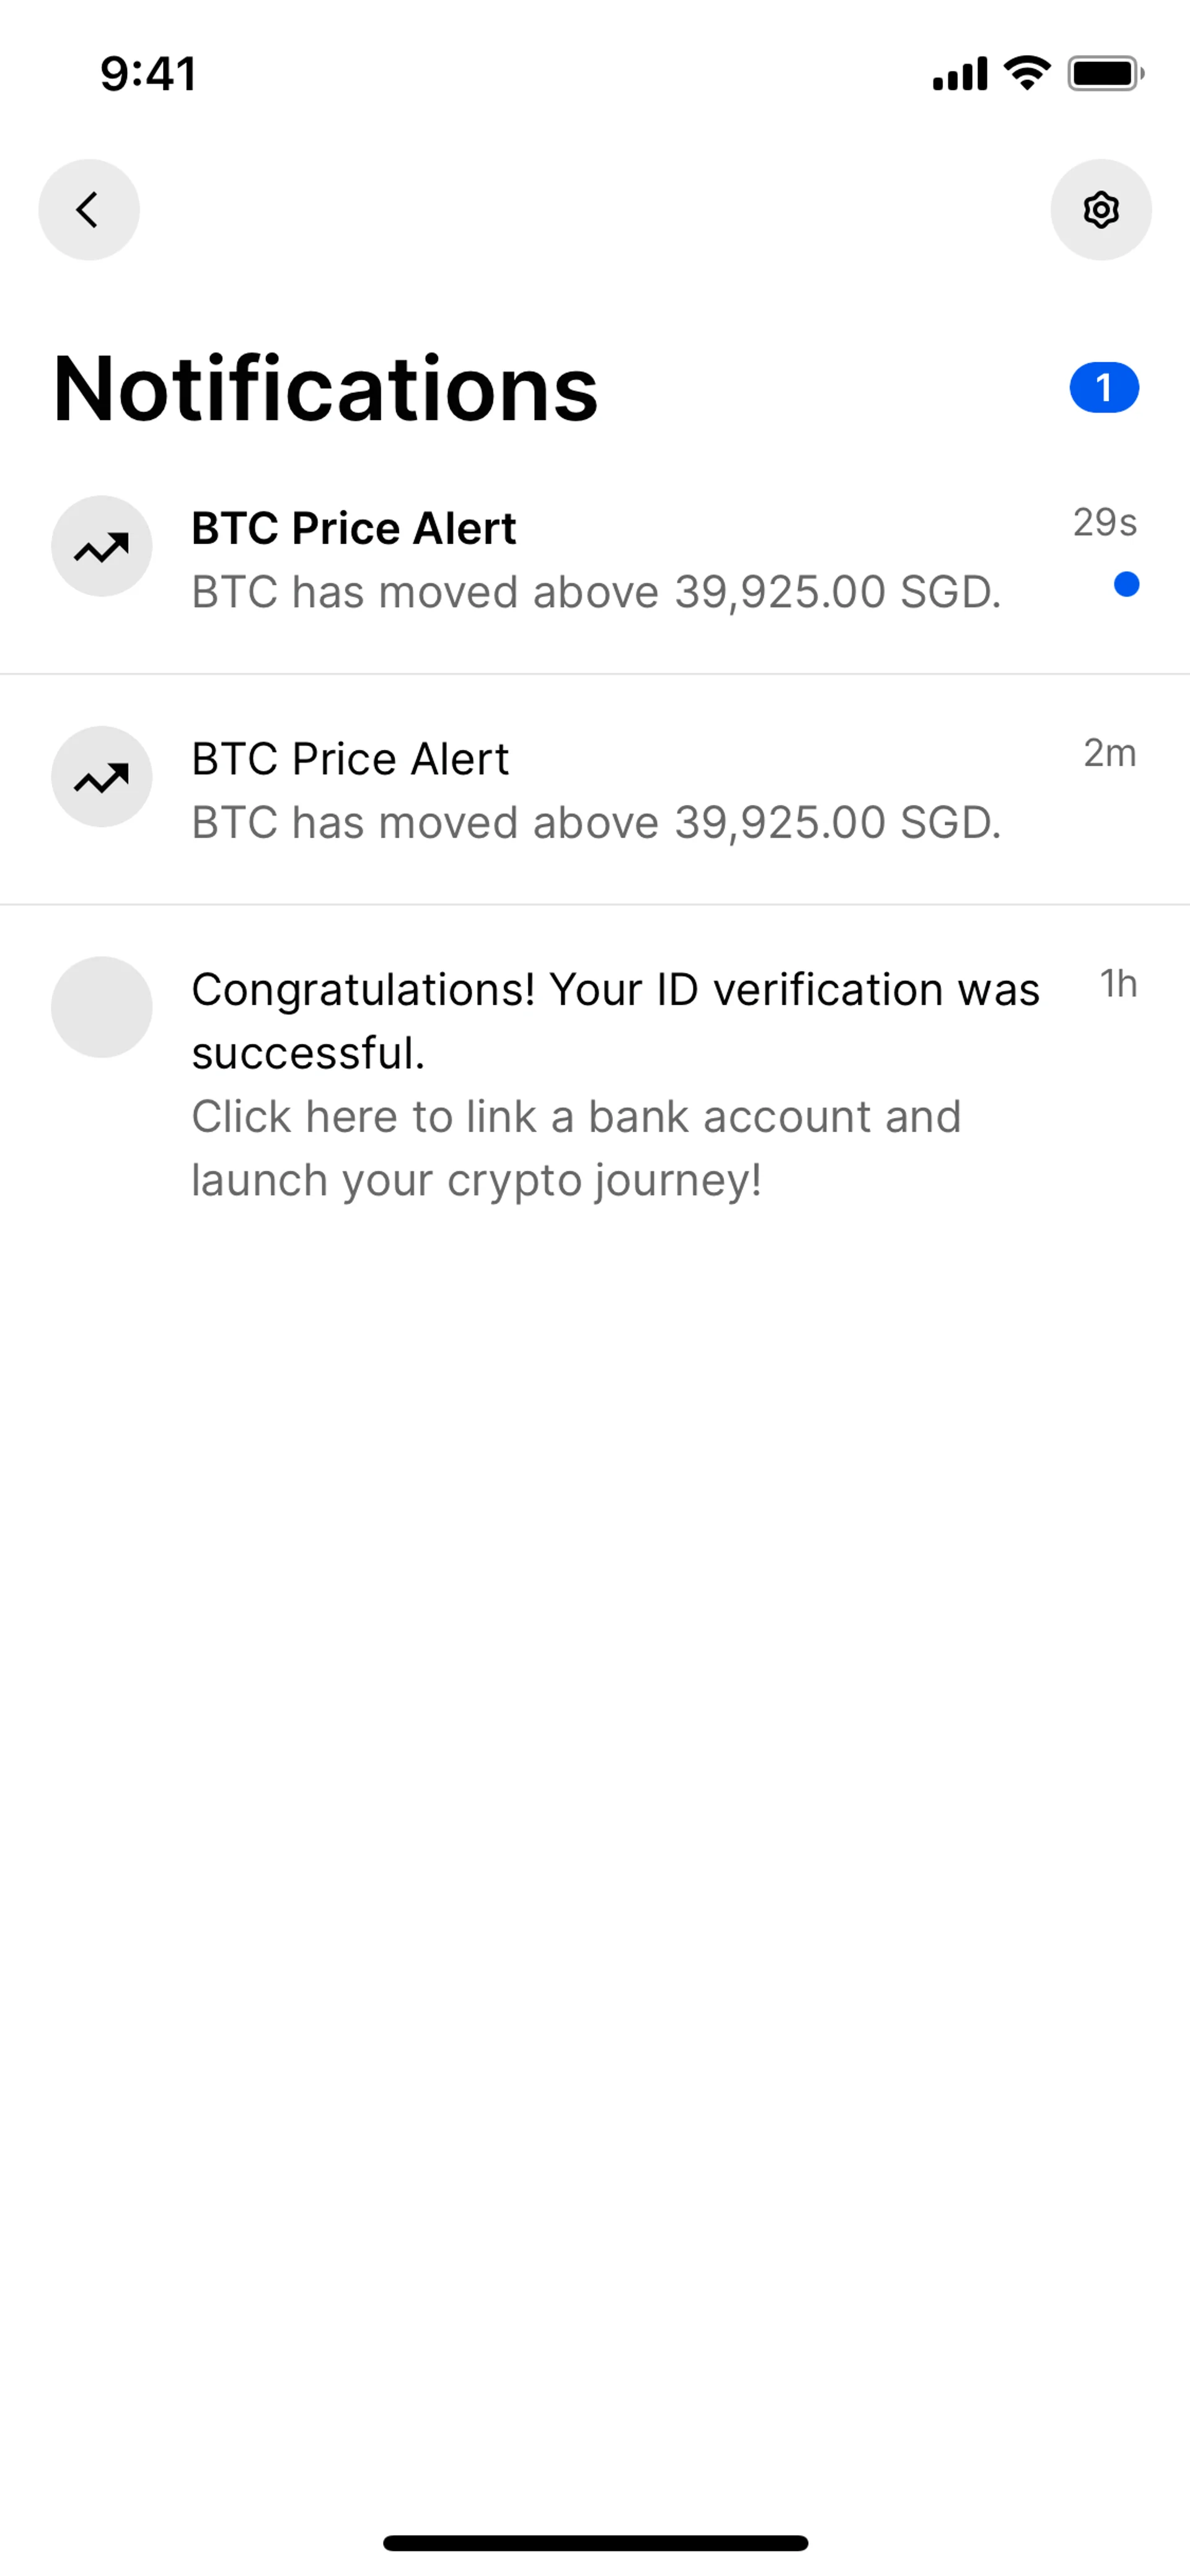This screenshot has width=1190, height=2576.
Task: Tap the 9:41 status bar clock
Action: tap(148, 74)
